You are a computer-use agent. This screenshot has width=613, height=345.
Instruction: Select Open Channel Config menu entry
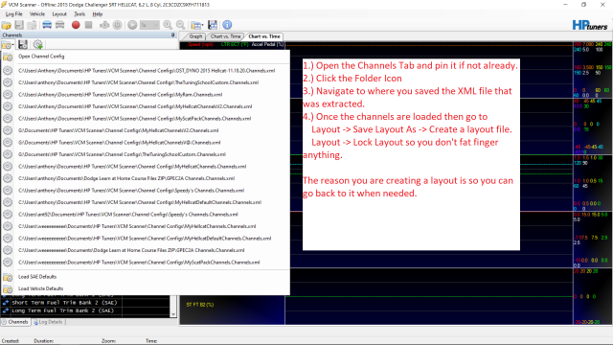click(41, 57)
